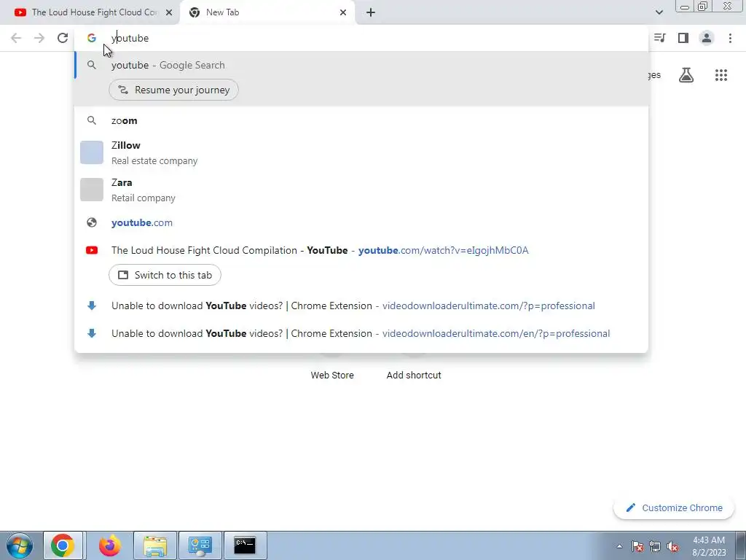Click the globe icon beside youtube.com

click(x=92, y=222)
